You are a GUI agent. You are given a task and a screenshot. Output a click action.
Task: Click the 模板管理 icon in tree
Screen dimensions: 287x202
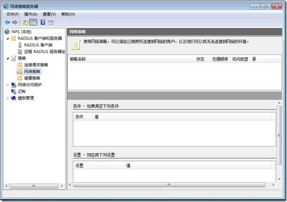coord(13,98)
